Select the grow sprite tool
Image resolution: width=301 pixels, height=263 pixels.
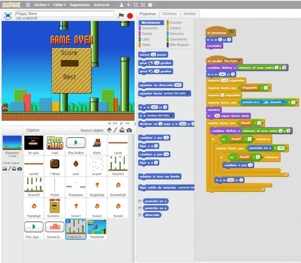(136, 5)
